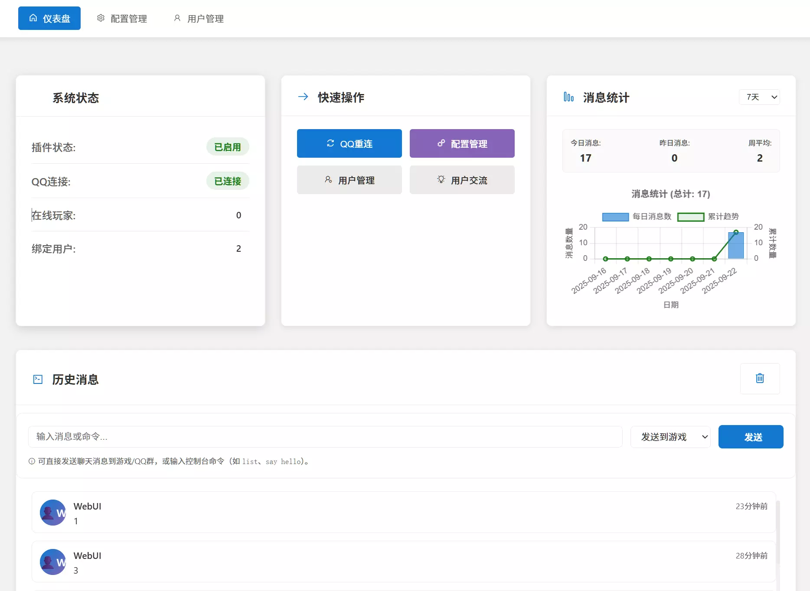This screenshot has width=810, height=591.
Task: Clear history with the trash icon button
Action: (760, 379)
